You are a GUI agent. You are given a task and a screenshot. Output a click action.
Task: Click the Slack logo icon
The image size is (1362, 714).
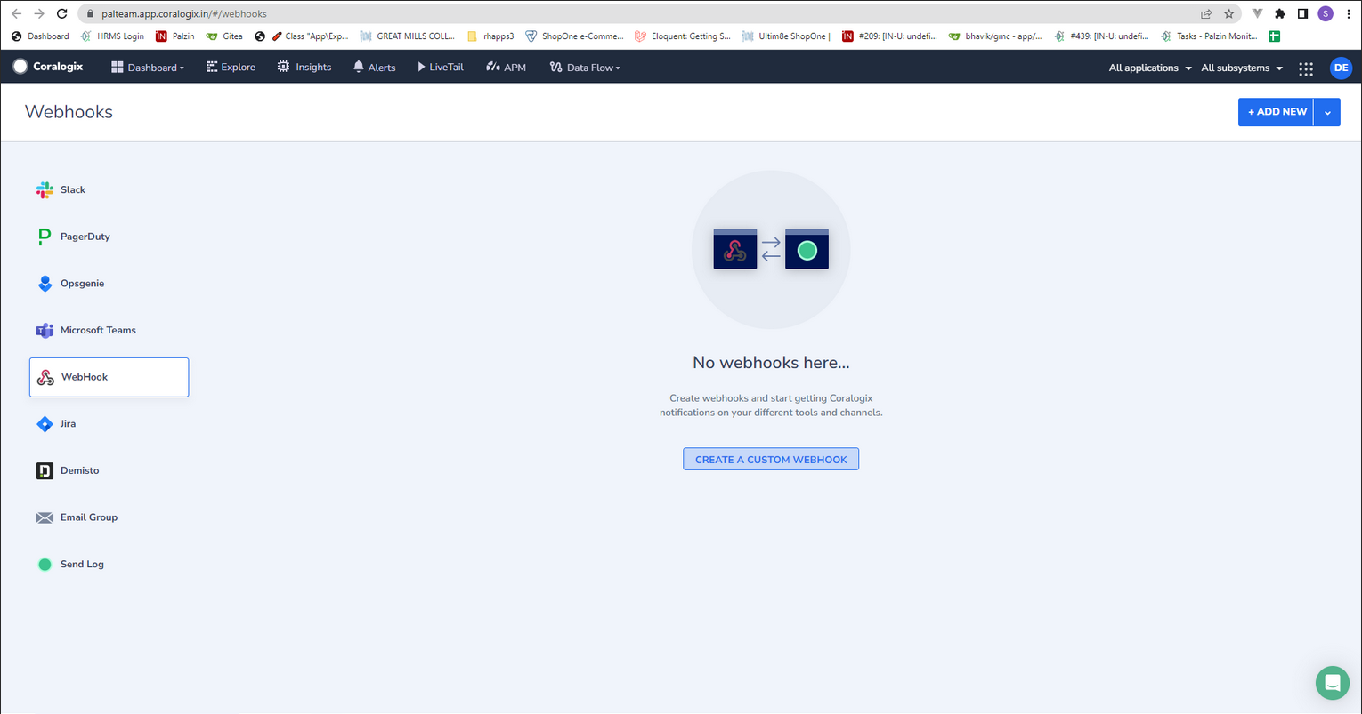(x=45, y=189)
